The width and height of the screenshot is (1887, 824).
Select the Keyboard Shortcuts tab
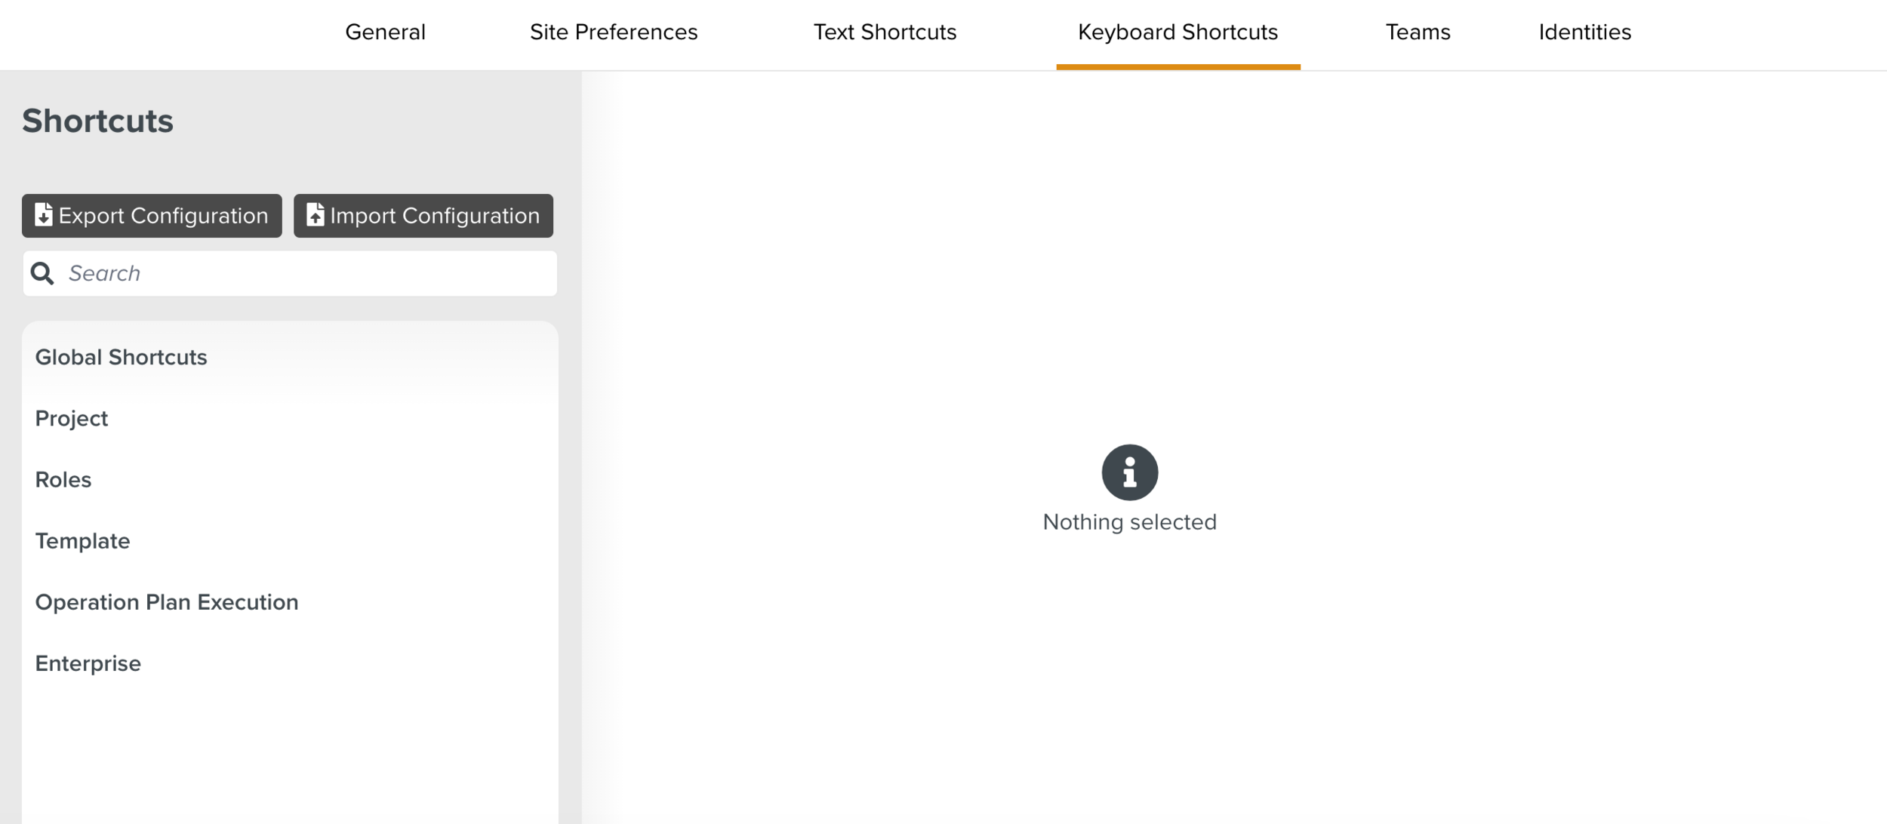pos(1177,32)
